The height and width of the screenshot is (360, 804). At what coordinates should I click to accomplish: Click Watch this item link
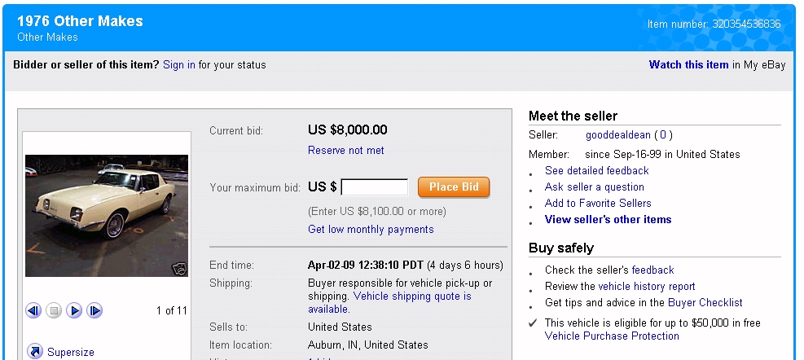pos(688,65)
